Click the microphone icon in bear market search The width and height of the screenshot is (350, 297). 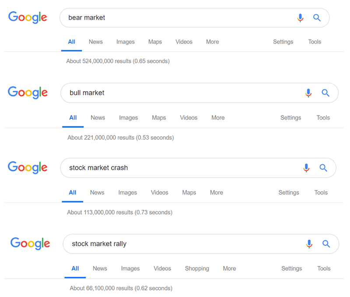pyautogui.click(x=300, y=18)
